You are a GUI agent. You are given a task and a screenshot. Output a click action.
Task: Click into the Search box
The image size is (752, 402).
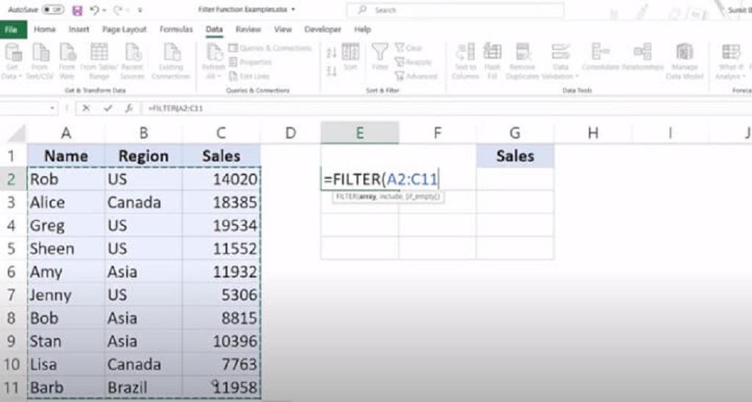(x=455, y=10)
